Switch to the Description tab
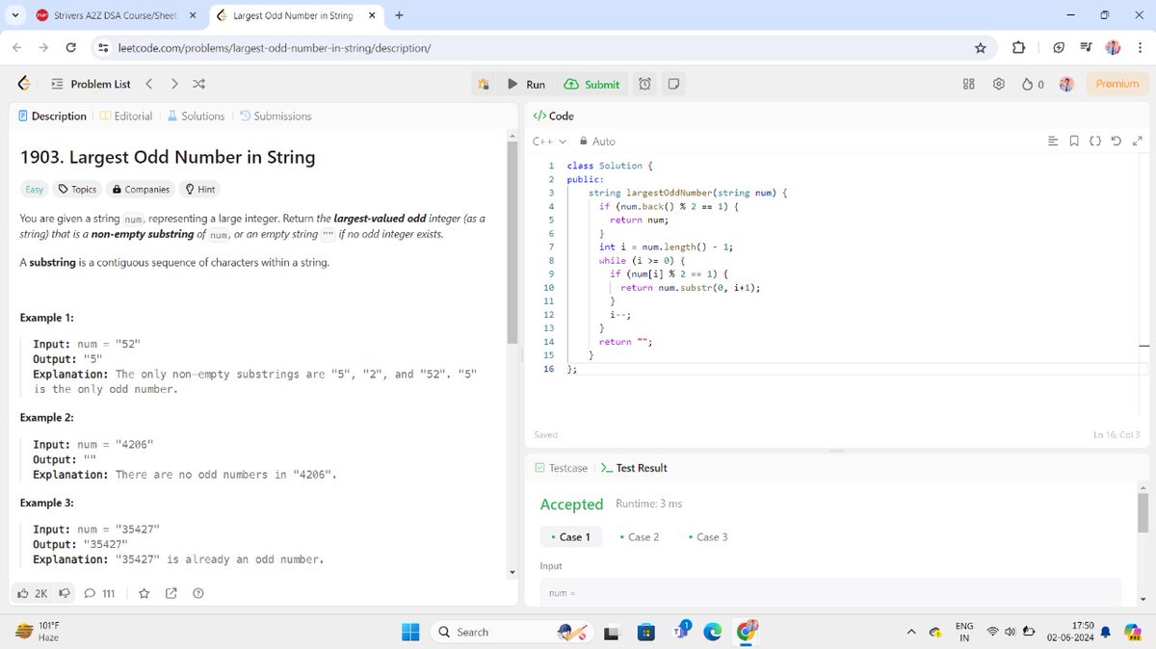 (52, 116)
